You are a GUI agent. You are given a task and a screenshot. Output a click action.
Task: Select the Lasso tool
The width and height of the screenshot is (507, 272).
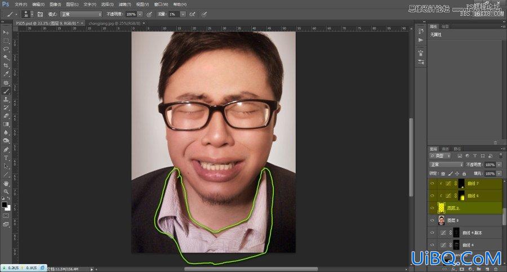[6, 49]
